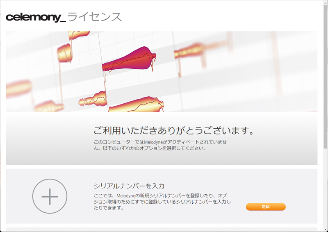Click the circled plus icon
The image size is (328, 232).
[50, 196]
